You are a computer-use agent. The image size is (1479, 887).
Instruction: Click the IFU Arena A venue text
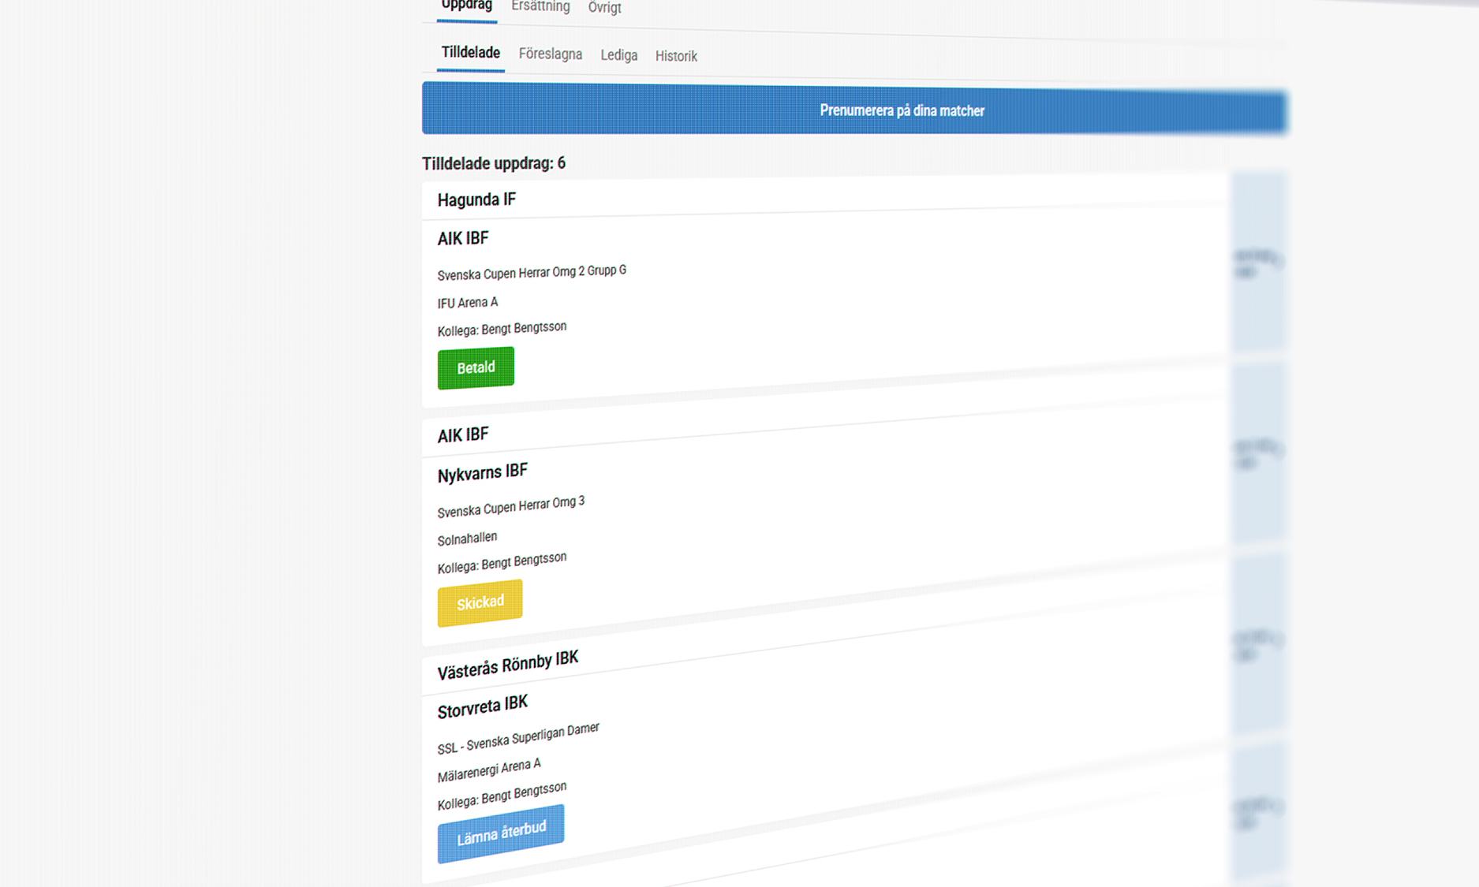point(468,303)
